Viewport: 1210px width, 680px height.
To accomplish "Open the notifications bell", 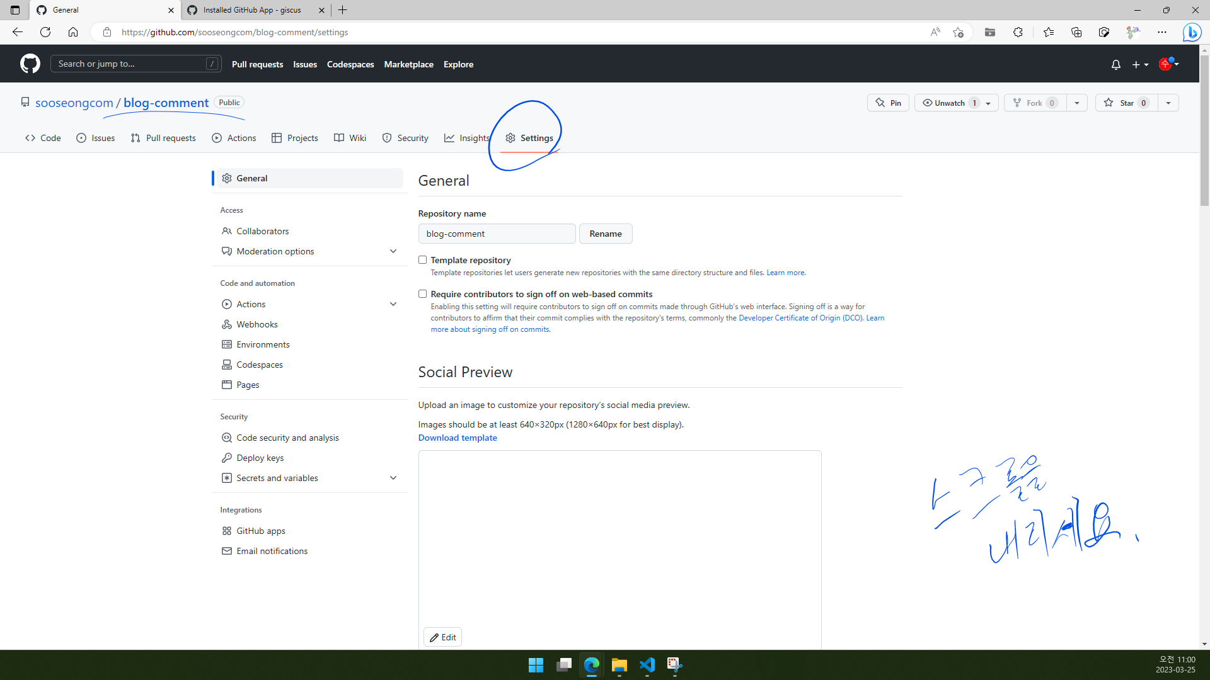I will click(1115, 64).
